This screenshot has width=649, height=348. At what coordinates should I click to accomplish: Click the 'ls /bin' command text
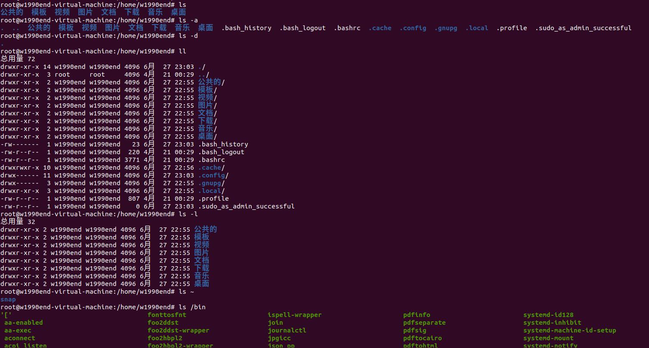pos(192,307)
